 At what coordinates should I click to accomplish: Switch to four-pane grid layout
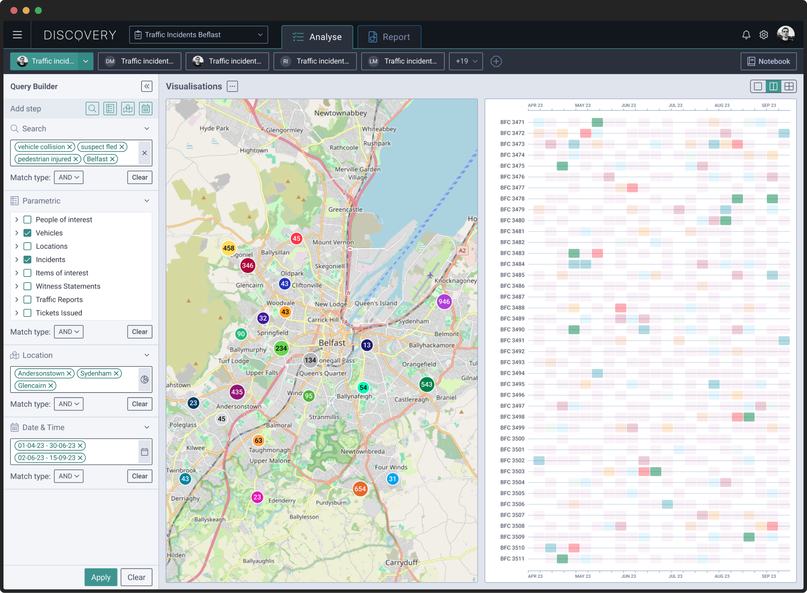[x=789, y=86]
